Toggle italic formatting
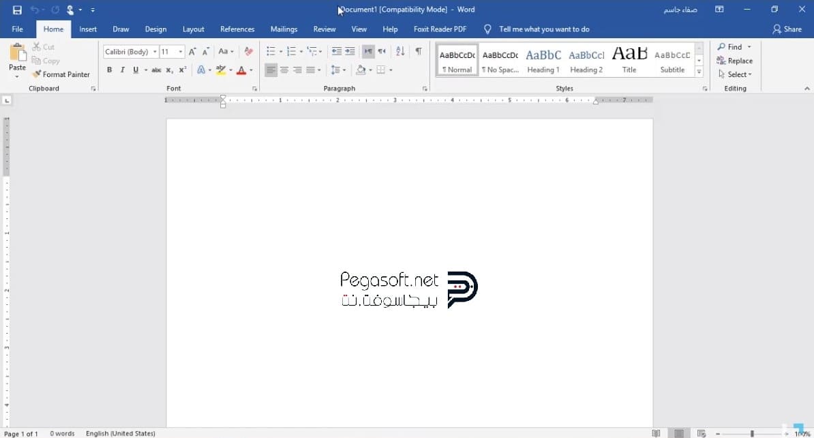 tap(123, 70)
